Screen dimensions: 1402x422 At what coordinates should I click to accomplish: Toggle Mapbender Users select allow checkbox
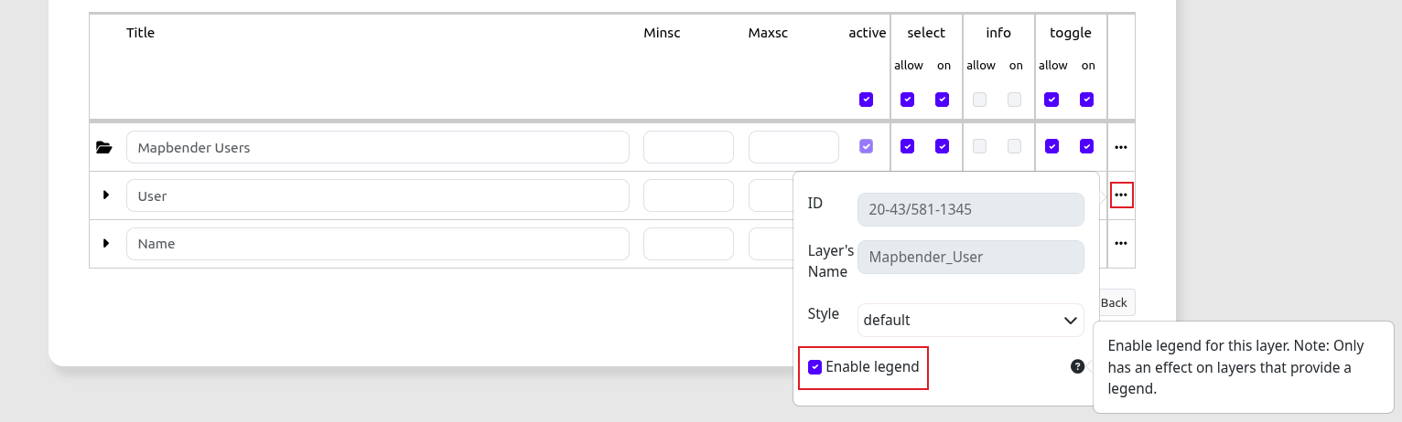(907, 146)
